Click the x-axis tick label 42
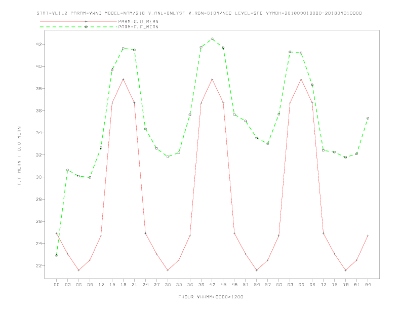The height and width of the screenshot is (310, 401). (x=212, y=285)
